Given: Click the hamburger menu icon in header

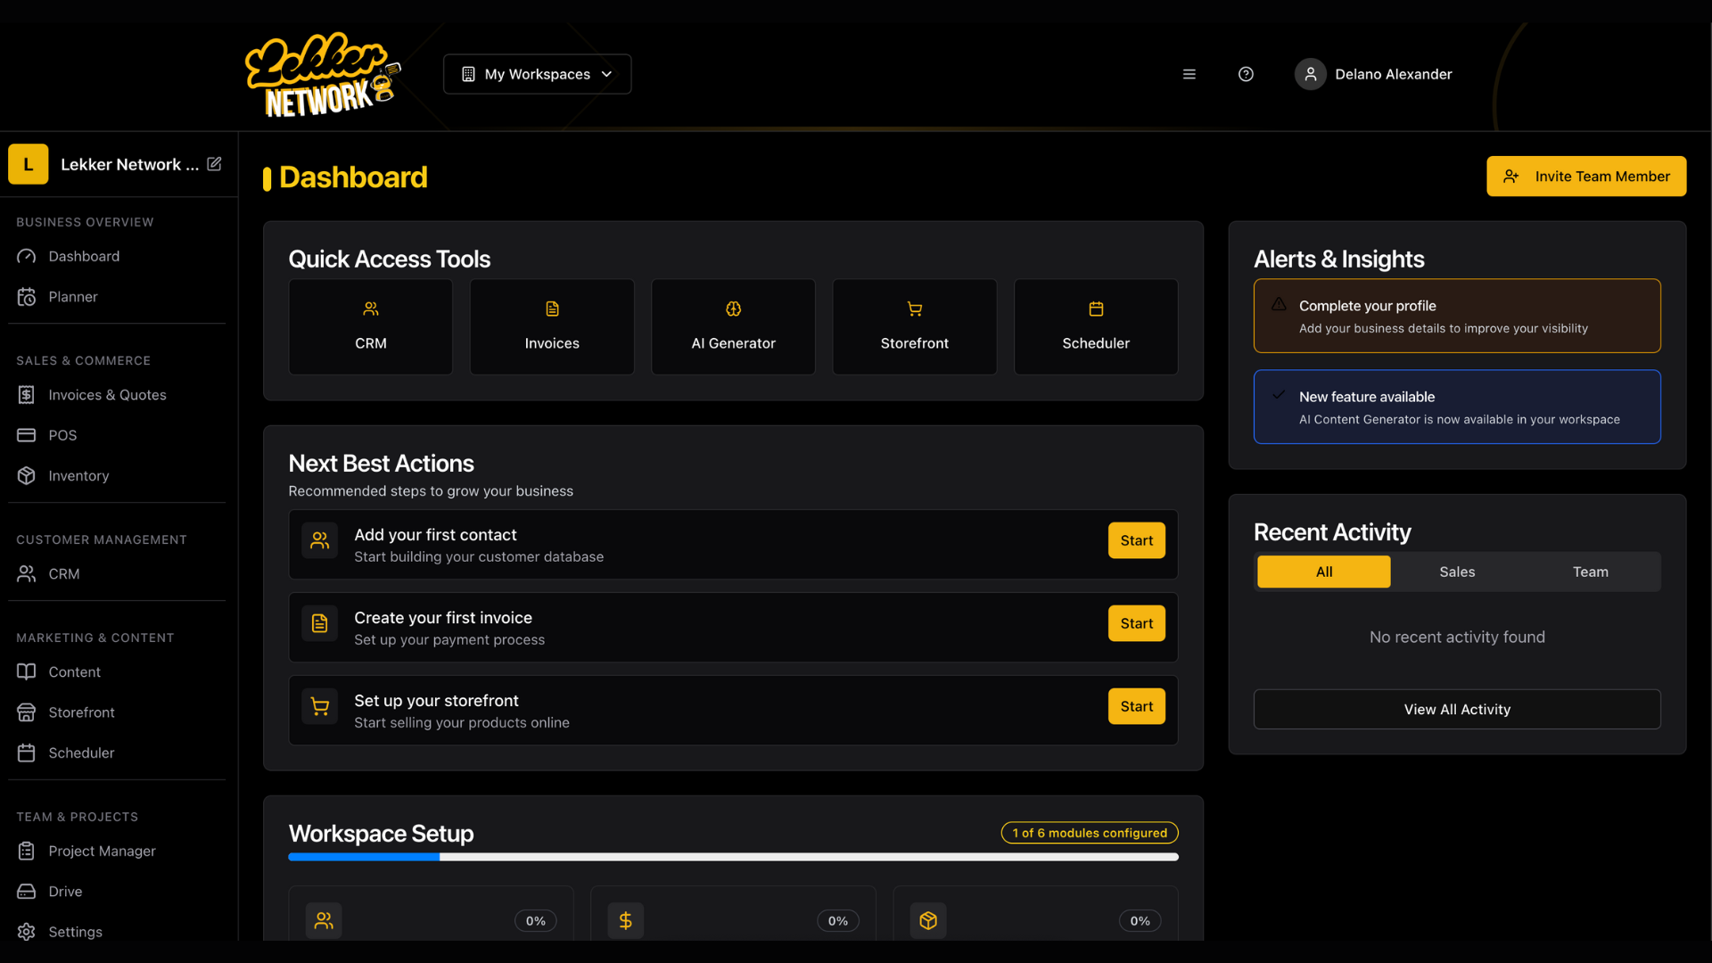Looking at the screenshot, I should (x=1189, y=74).
